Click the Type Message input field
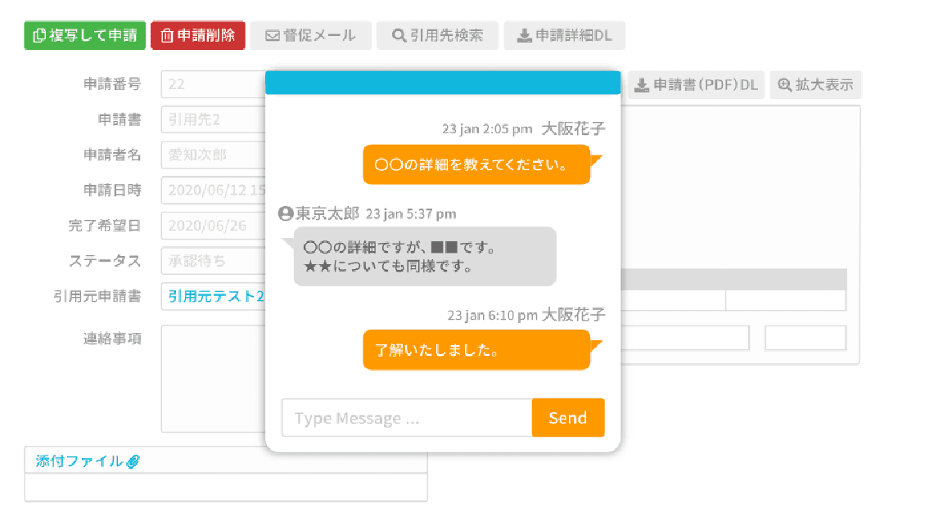This screenshot has height=530, width=943. coord(407,418)
